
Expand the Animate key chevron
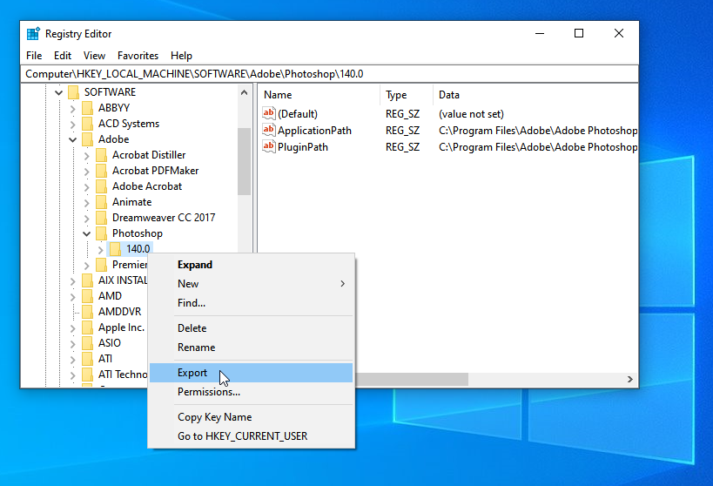click(86, 202)
